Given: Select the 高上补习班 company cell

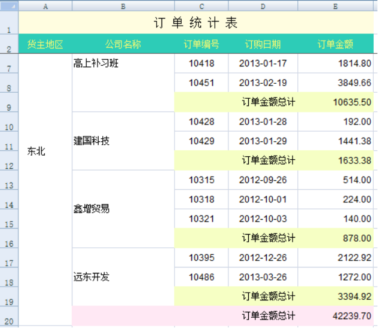Looking at the screenshot, I should click(123, 83).
